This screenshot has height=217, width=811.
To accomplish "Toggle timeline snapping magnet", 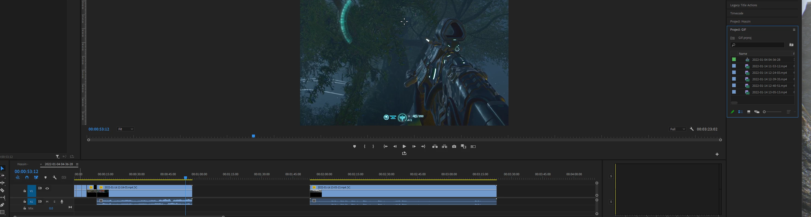I will coord(27,177).
